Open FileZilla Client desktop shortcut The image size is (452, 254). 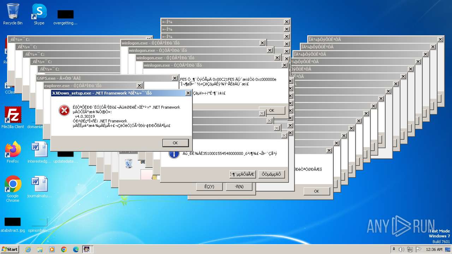click(13, 118)
